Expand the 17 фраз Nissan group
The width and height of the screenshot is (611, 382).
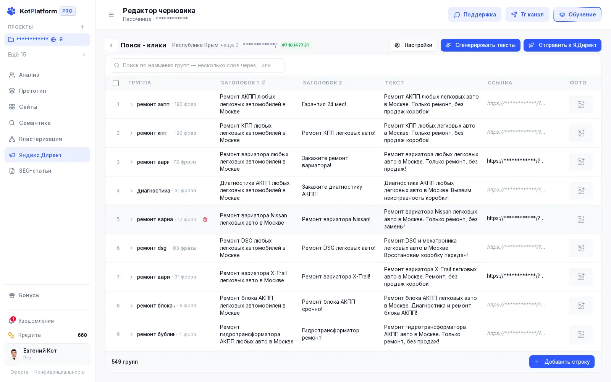tap(131, 219)
